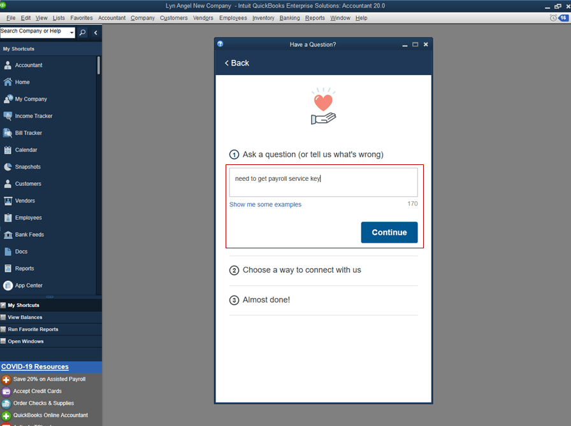571x426 pixels.
Task: Go to Home via house icon
Action: coord(8,82)
